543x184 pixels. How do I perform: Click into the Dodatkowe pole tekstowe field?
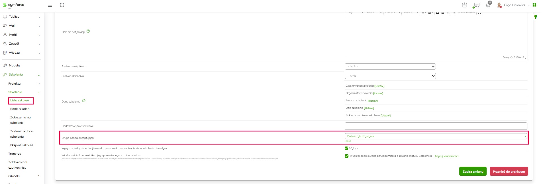tap(436, 126)
